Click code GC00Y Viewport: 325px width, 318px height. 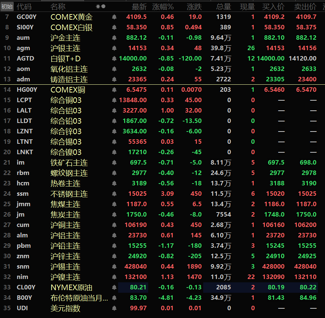click(x=26, y=17)
